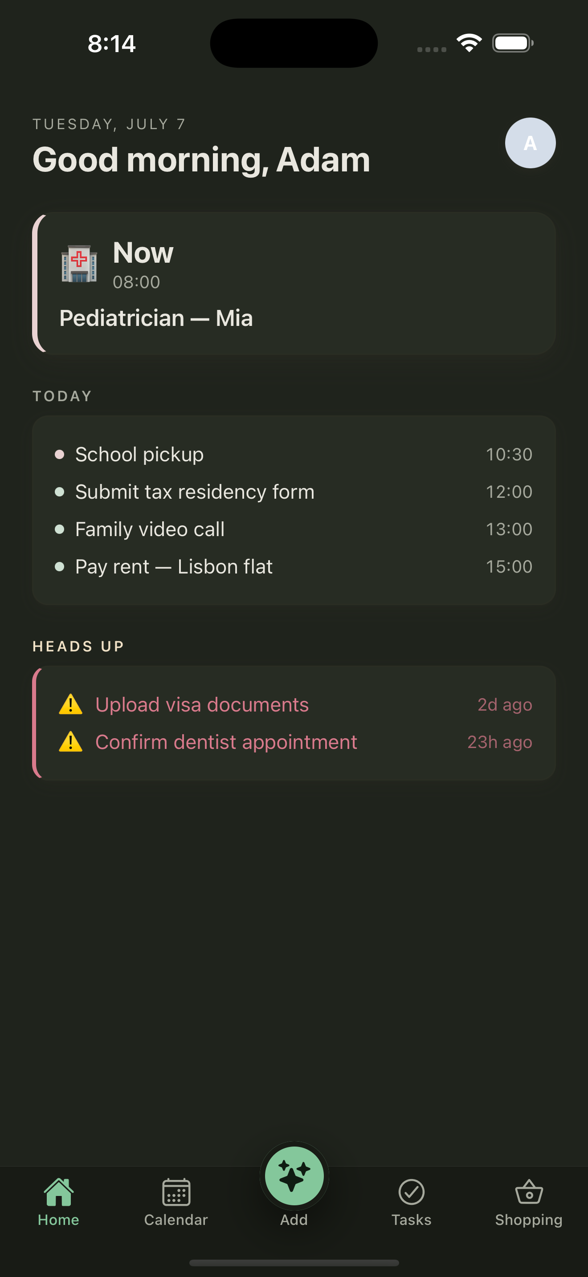
Task: Tap the bullet beside Pay rent — Lisbon flat
Action: pyautogui.click(x=60, y=567)
